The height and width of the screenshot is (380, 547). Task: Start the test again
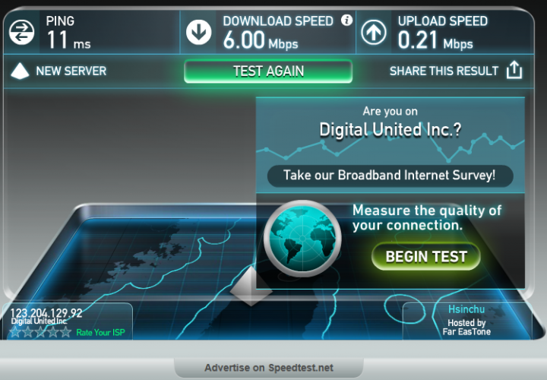click(268, 71)
